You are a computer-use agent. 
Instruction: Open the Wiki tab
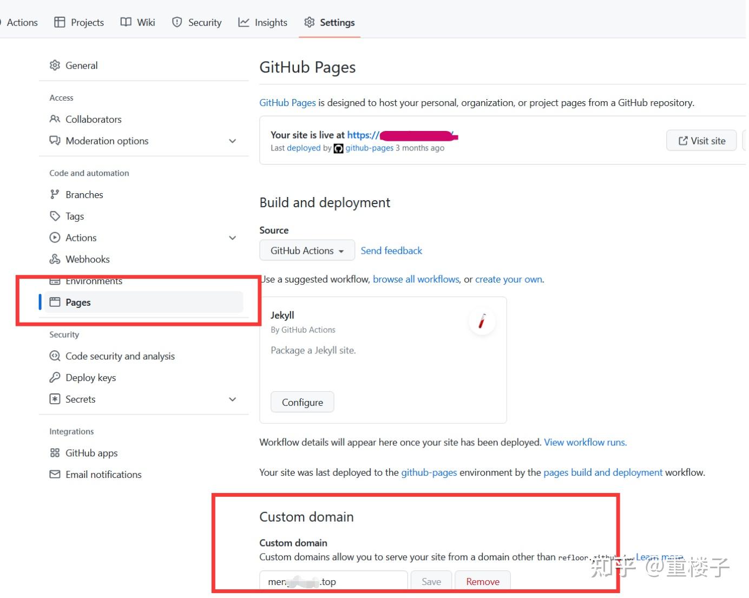[137, 22]
